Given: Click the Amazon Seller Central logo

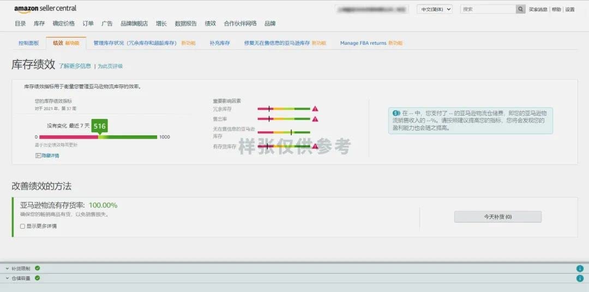Looking at the screenshot, I should 45,9.
